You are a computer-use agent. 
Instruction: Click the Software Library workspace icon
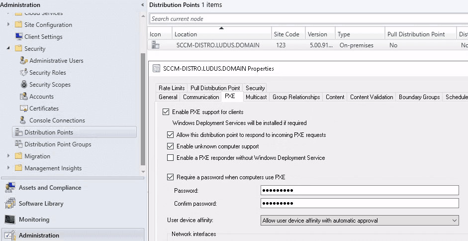(10, 203)
